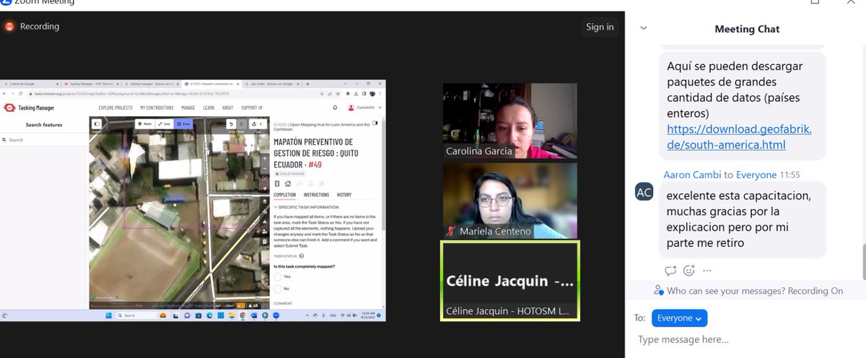
Task: Click the Undo arrow in editor
Action: point(231,123)
